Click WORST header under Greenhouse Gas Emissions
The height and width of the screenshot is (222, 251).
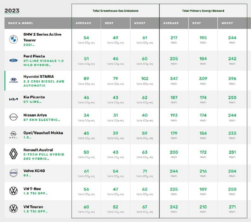pyautogui.click(x=140, y=23)
